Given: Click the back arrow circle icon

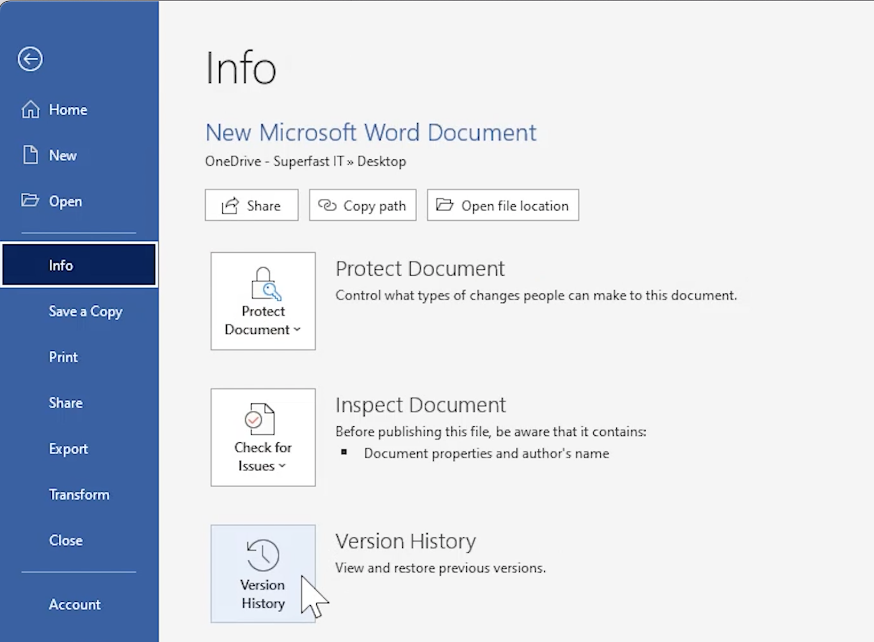Looking at the screenshot, I should click(x=30, y=59).
